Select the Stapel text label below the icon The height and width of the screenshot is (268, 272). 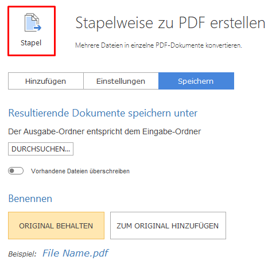pyautogui.click(x=31, y=43)
